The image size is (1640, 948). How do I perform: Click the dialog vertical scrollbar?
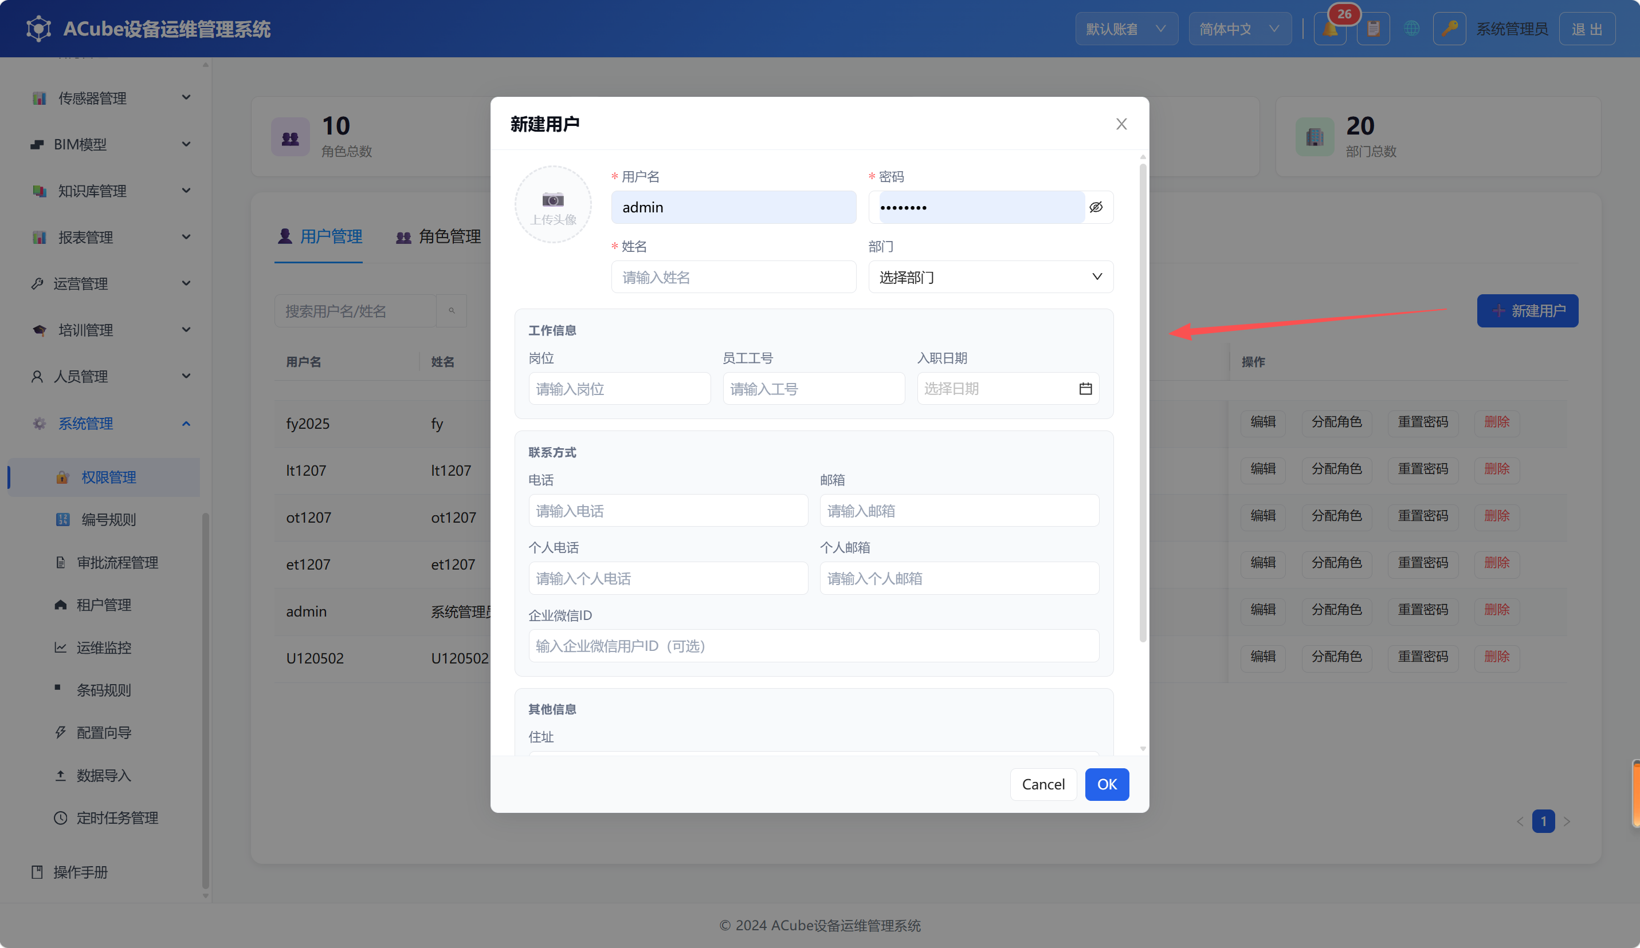(1143, 403)
